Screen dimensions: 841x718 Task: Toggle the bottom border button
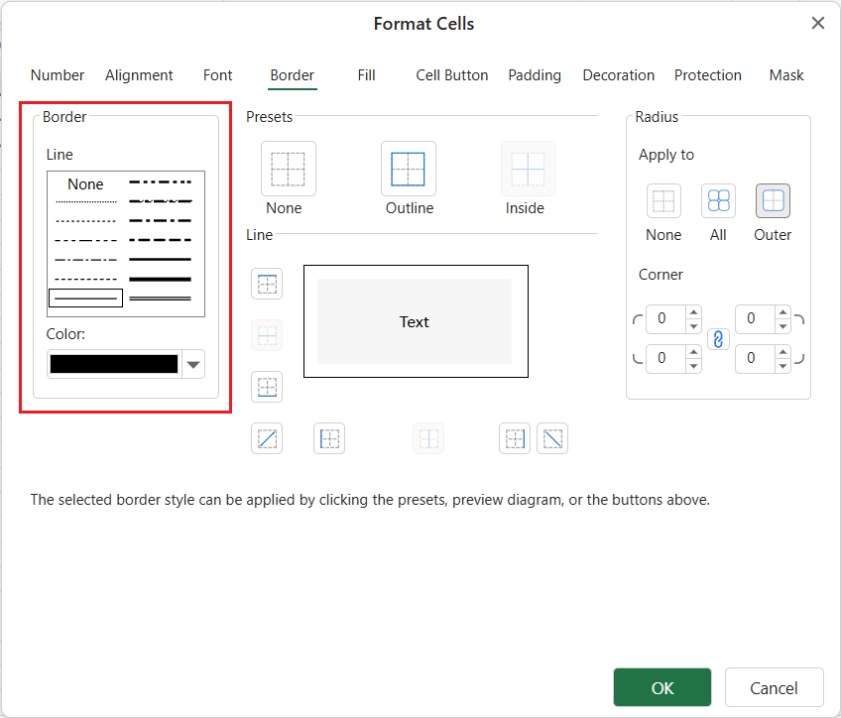pos(267,387)
